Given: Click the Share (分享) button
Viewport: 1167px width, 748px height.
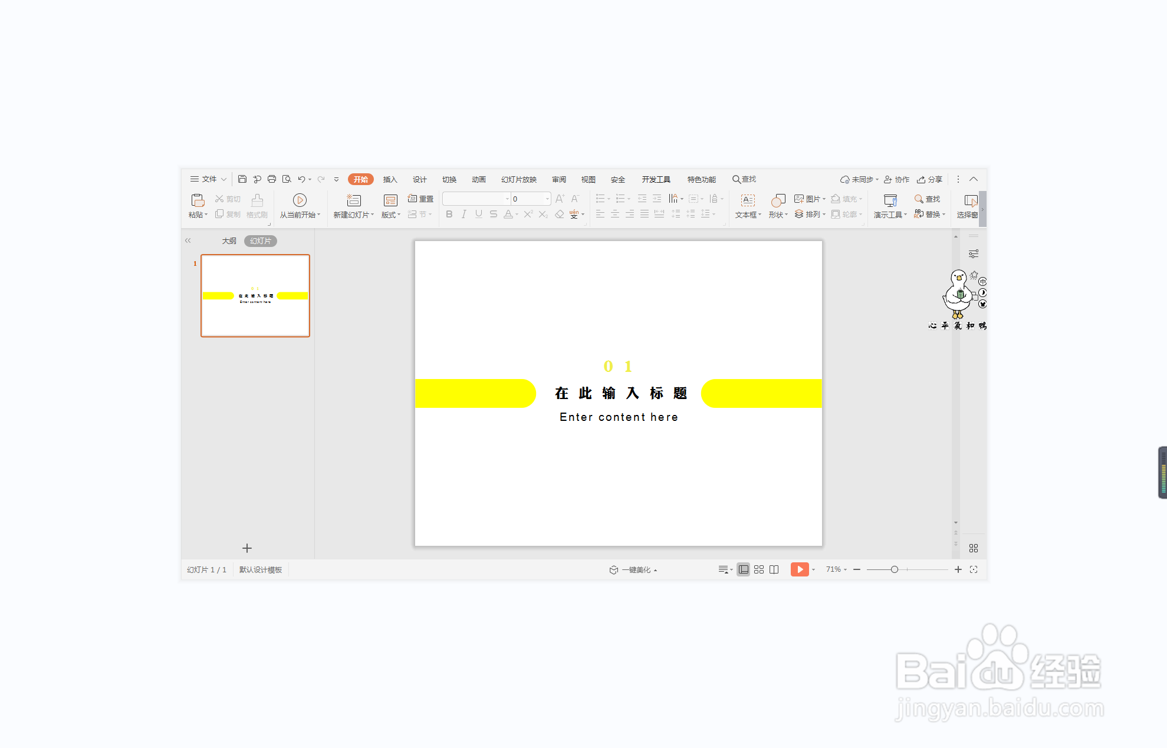Looking at the screenshot, I should 929,180.
